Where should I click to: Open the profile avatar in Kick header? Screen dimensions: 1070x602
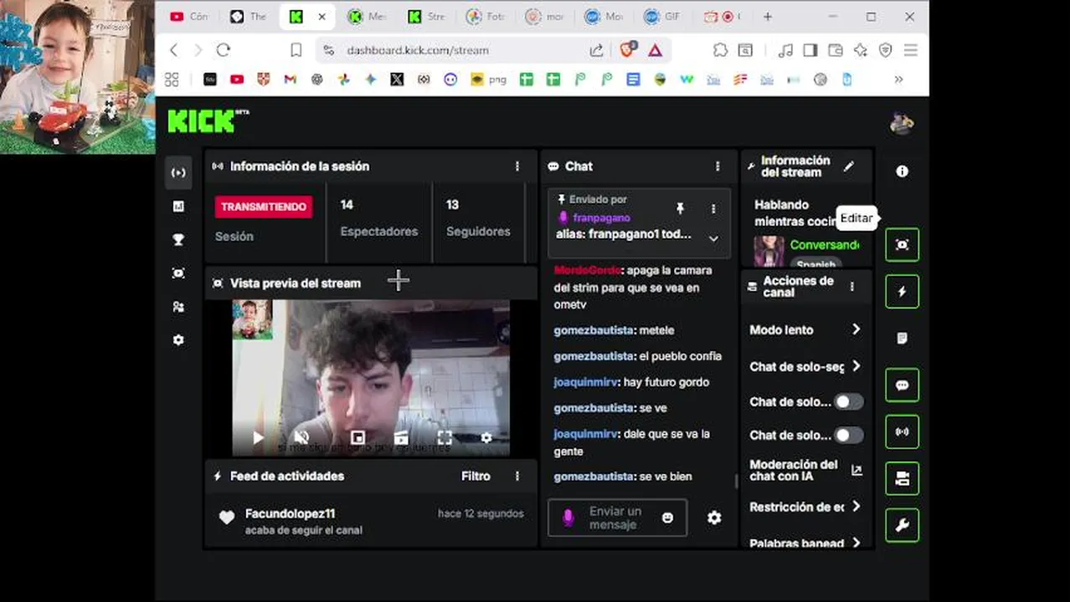click(x=902, y=123)
